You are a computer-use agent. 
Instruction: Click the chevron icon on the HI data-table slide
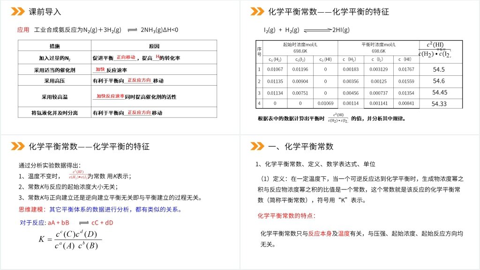coord(257,12)
